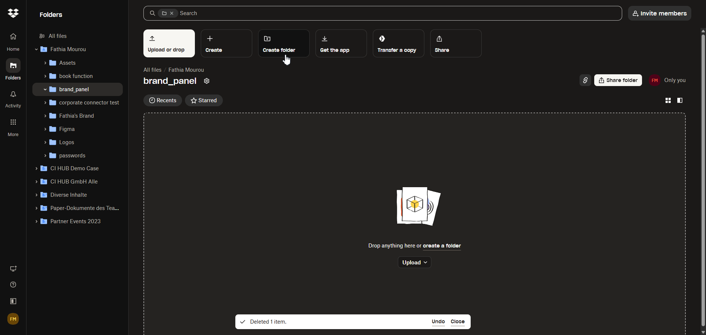
Task: Open the More apps grid
Action: click(13, 122)
